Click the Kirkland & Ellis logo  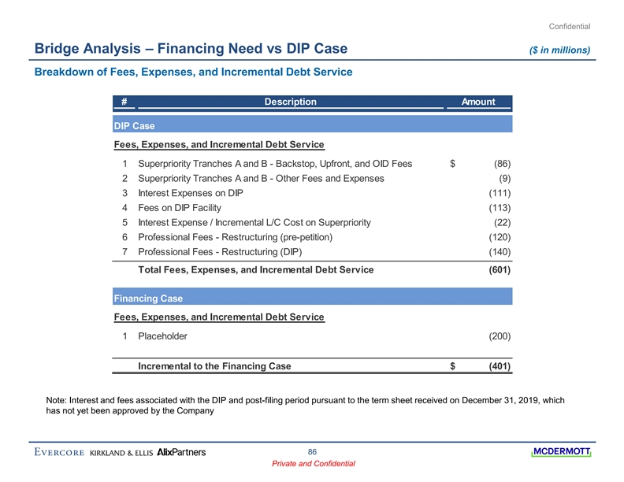(x=121, y=452)
